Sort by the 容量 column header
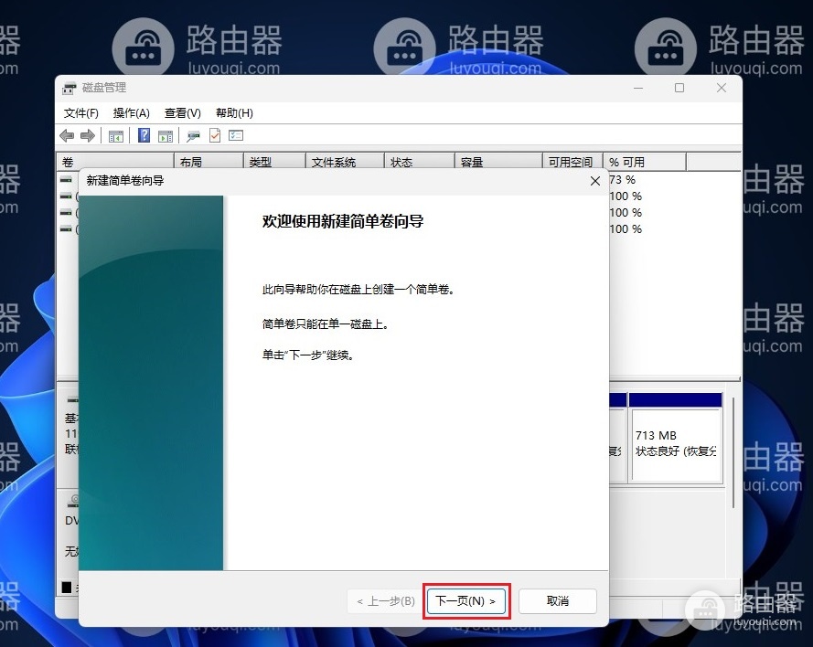The width and height of the screenshot is (813, 647). click(498, 162)
